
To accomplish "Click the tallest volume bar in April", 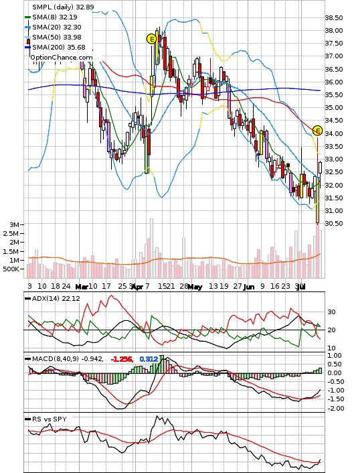I will point(151,249).
